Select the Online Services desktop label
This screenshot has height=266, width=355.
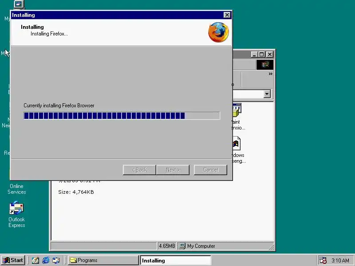click(16, 189)
